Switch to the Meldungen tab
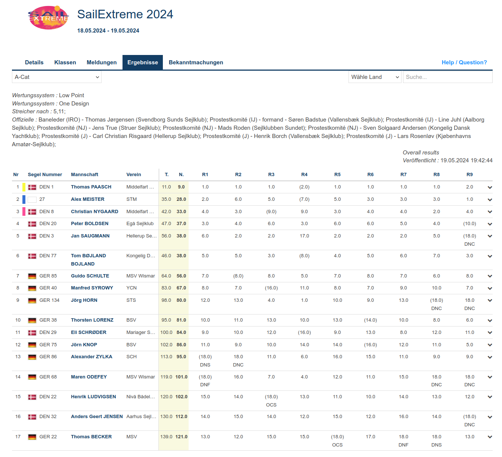 pos(102,62)
